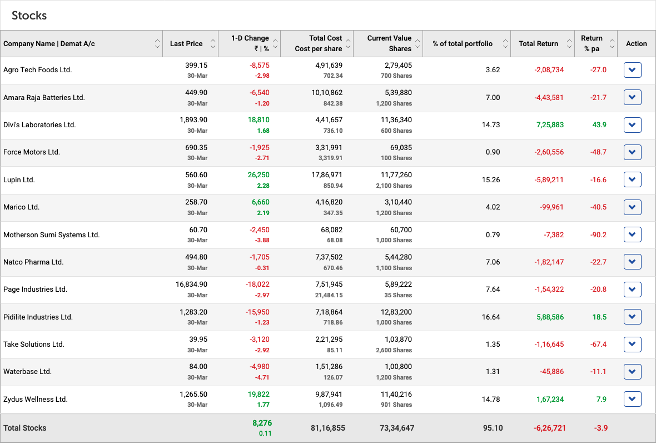The height and width of the screenshot is (444, 656).
Task: Click the Company Name | Demat A/c header
Action: pyautogui.click(x=49, y=43)
